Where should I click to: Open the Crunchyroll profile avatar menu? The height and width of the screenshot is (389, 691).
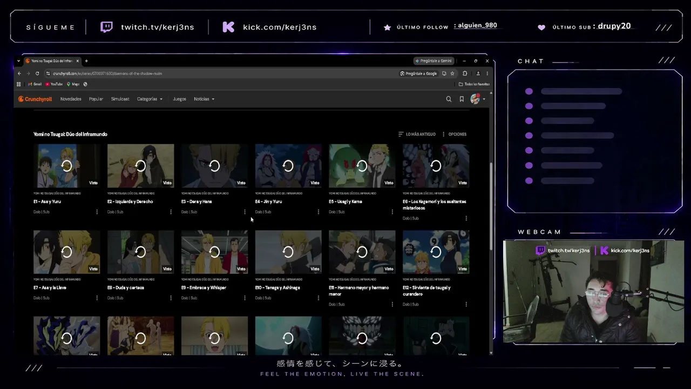tap(477, 99)
